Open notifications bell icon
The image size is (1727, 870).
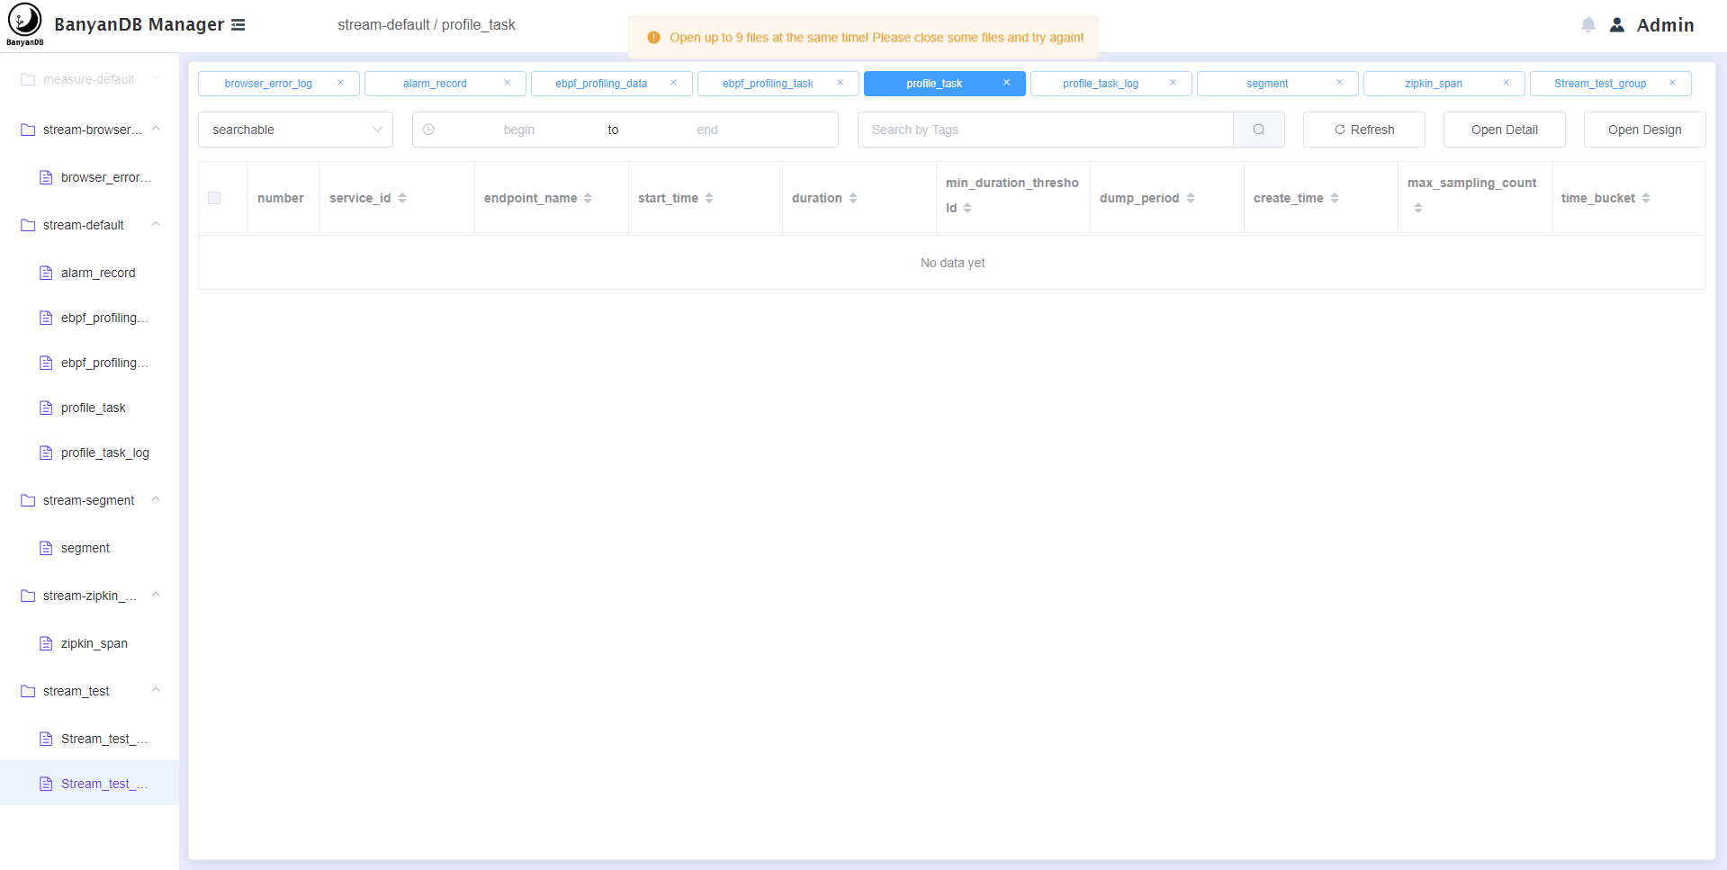pos(1588,25)
